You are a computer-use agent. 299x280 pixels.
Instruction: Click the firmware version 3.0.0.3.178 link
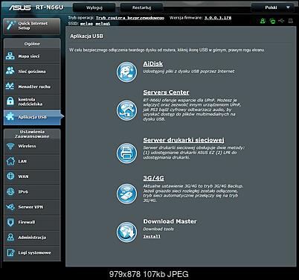218,18
